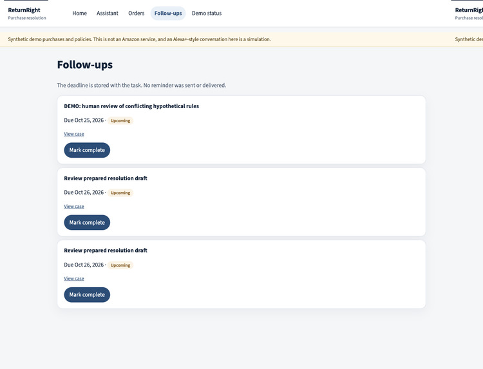Click the 'Due Oct 25, 2026' date text
The image size is (483, 369).
(84, 120)
